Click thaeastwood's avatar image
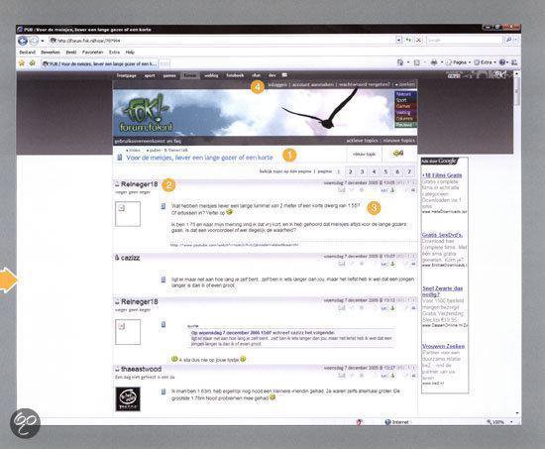This screenshot has width=545, height=449. 128,398
